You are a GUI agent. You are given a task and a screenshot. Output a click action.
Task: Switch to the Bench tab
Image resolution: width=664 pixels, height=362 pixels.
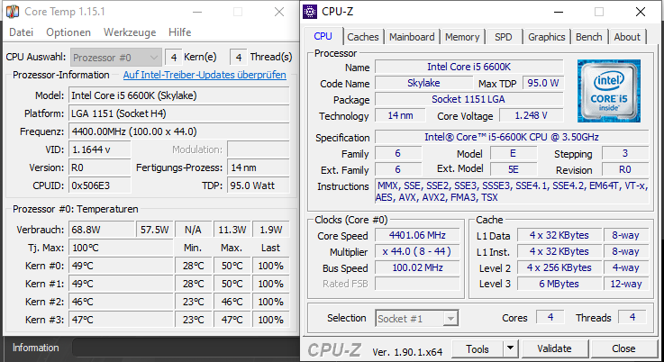click(x=588, y=37)
